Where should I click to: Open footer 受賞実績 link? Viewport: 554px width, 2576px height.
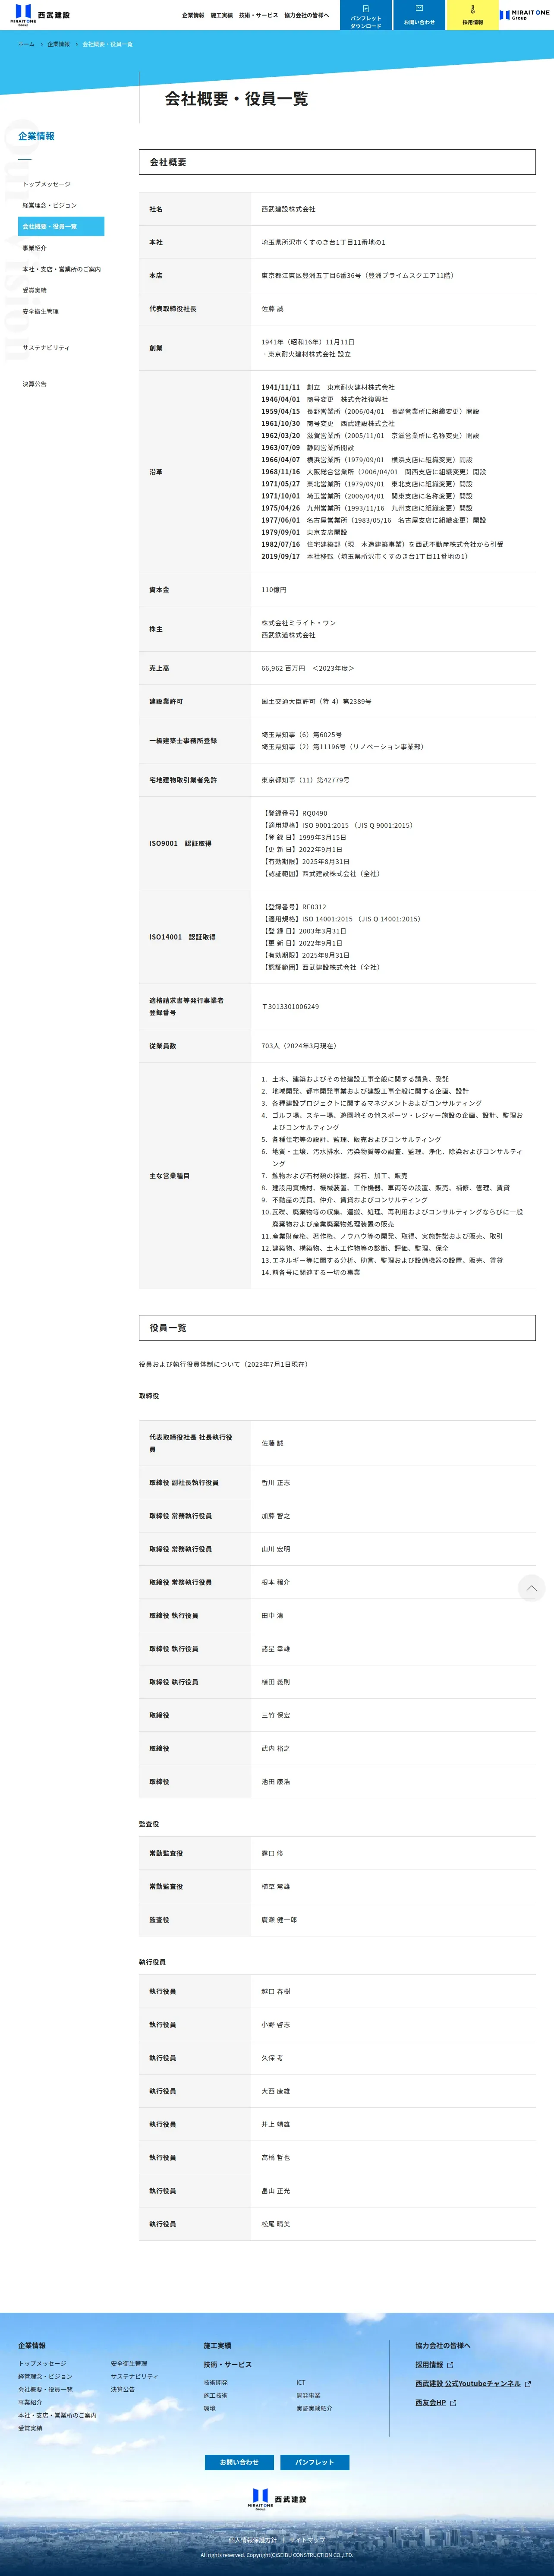pos(30,2428)
